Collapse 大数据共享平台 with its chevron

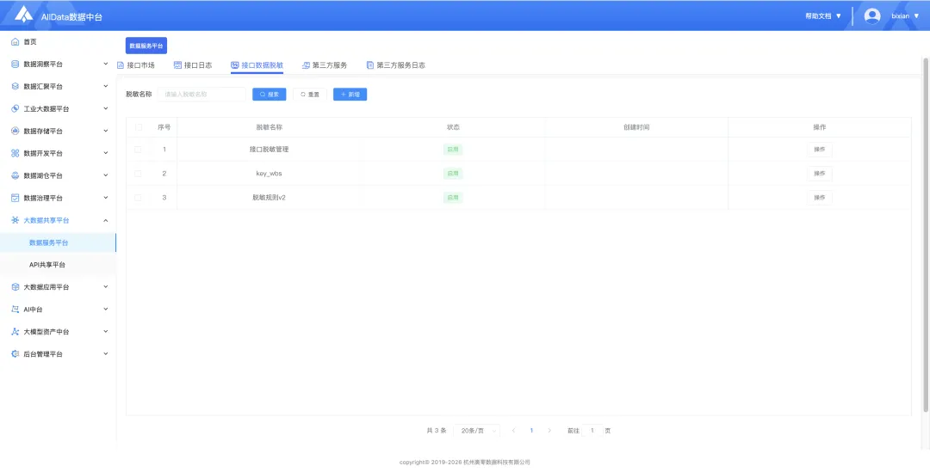tap(106, 220)
